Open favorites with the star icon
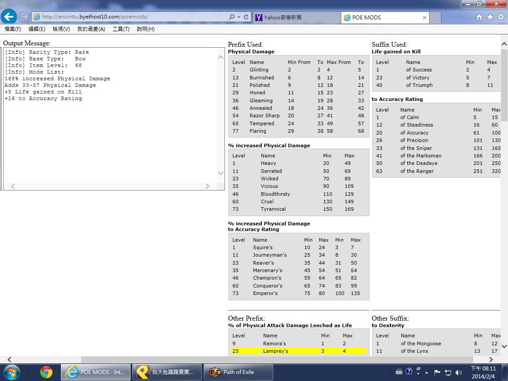The image size is (508, 381). [x=490, y=17]
